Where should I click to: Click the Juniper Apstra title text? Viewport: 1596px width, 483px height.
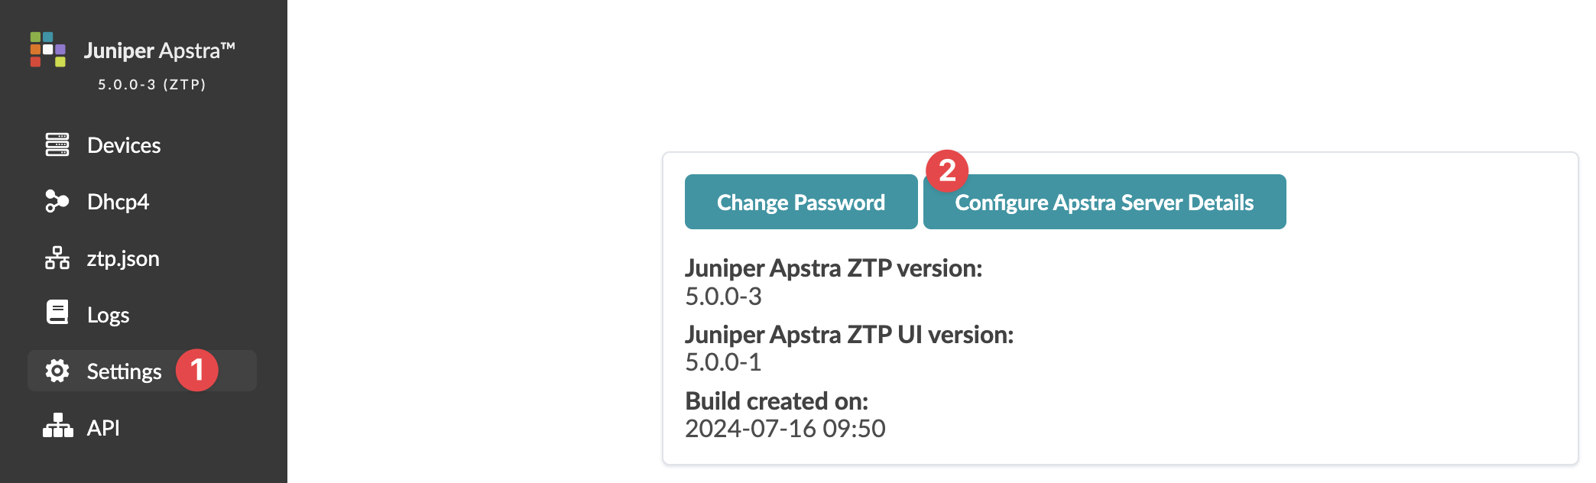tap(159, 50)
